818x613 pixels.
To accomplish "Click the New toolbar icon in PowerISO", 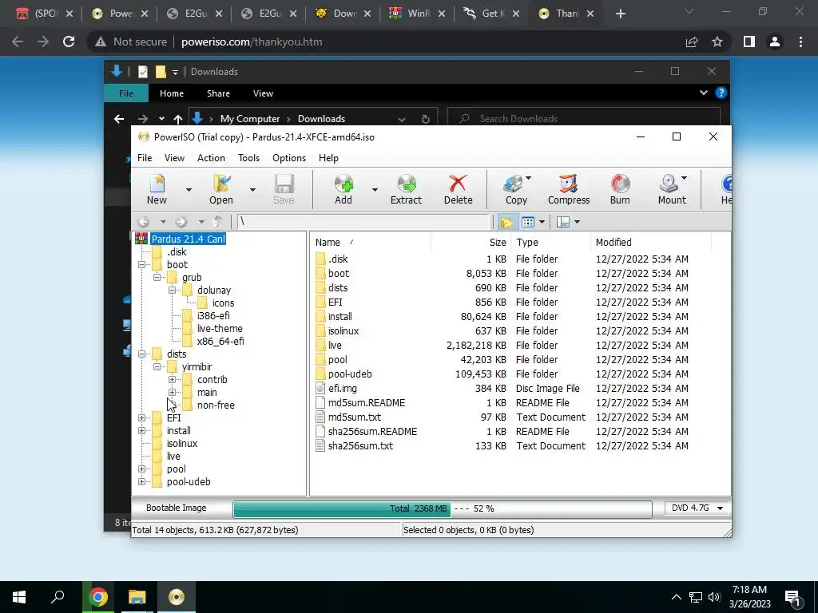I will click(157, 190).
